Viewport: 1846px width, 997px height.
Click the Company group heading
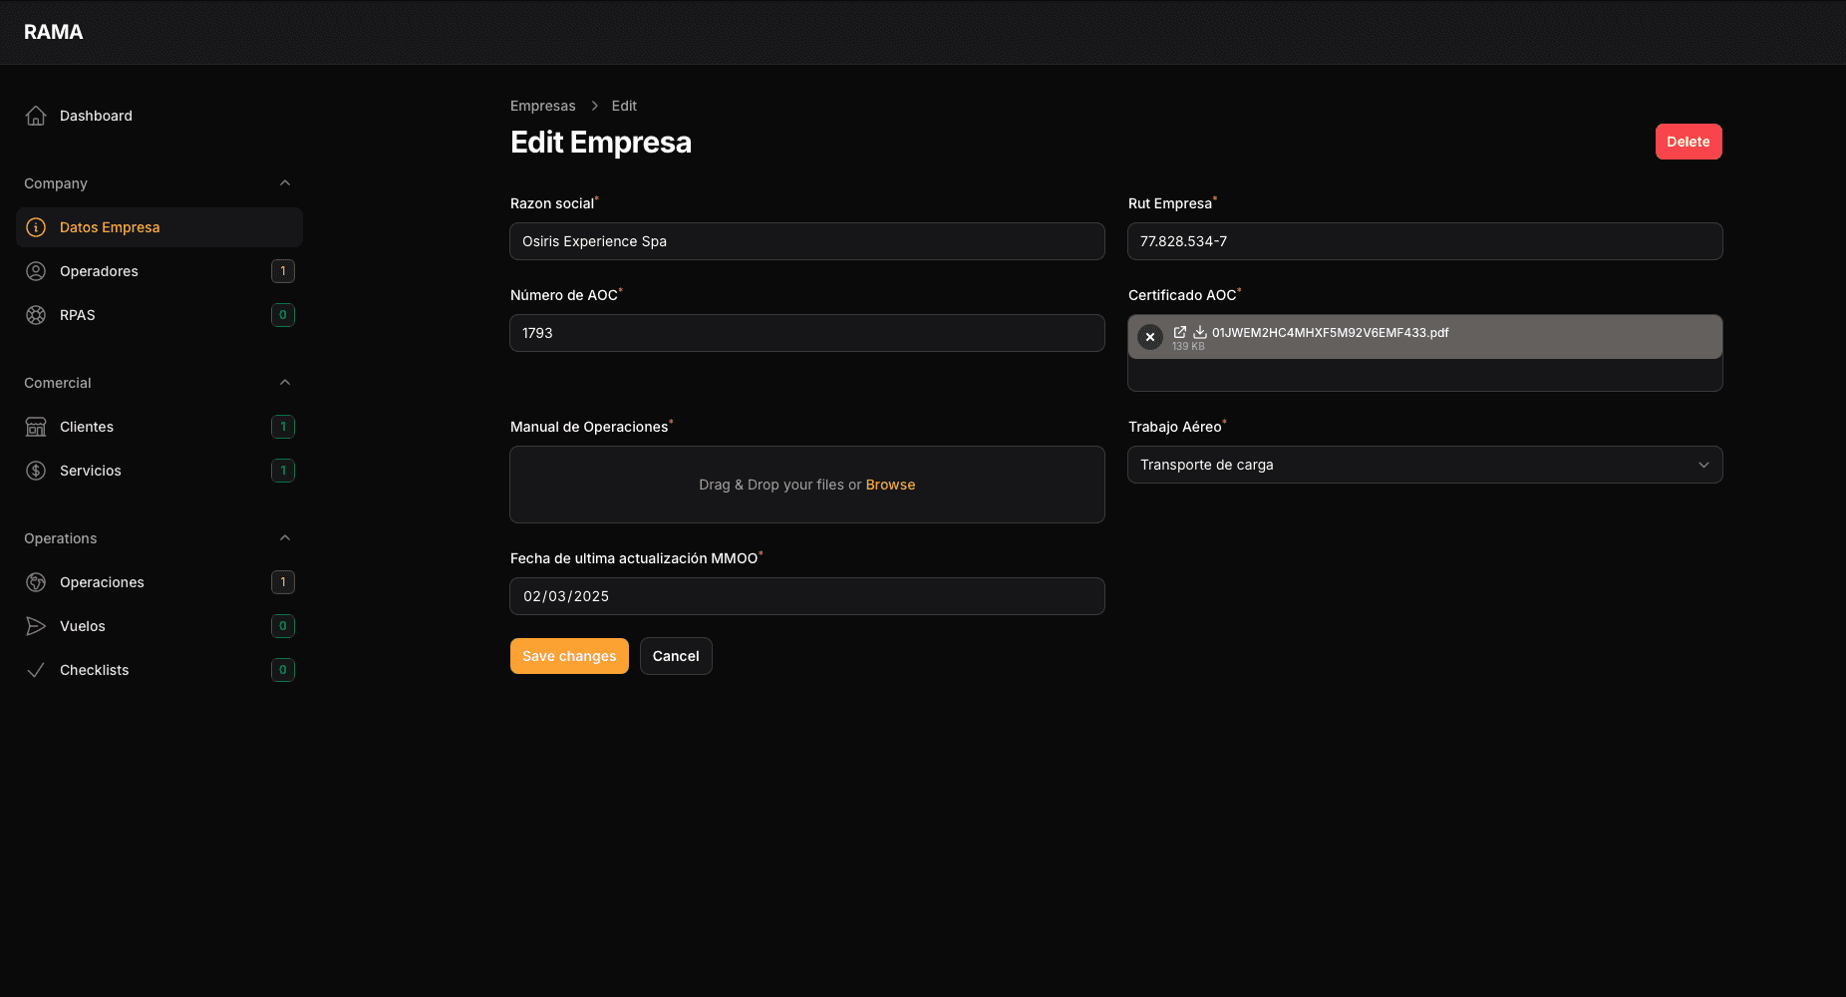[56, 183]
